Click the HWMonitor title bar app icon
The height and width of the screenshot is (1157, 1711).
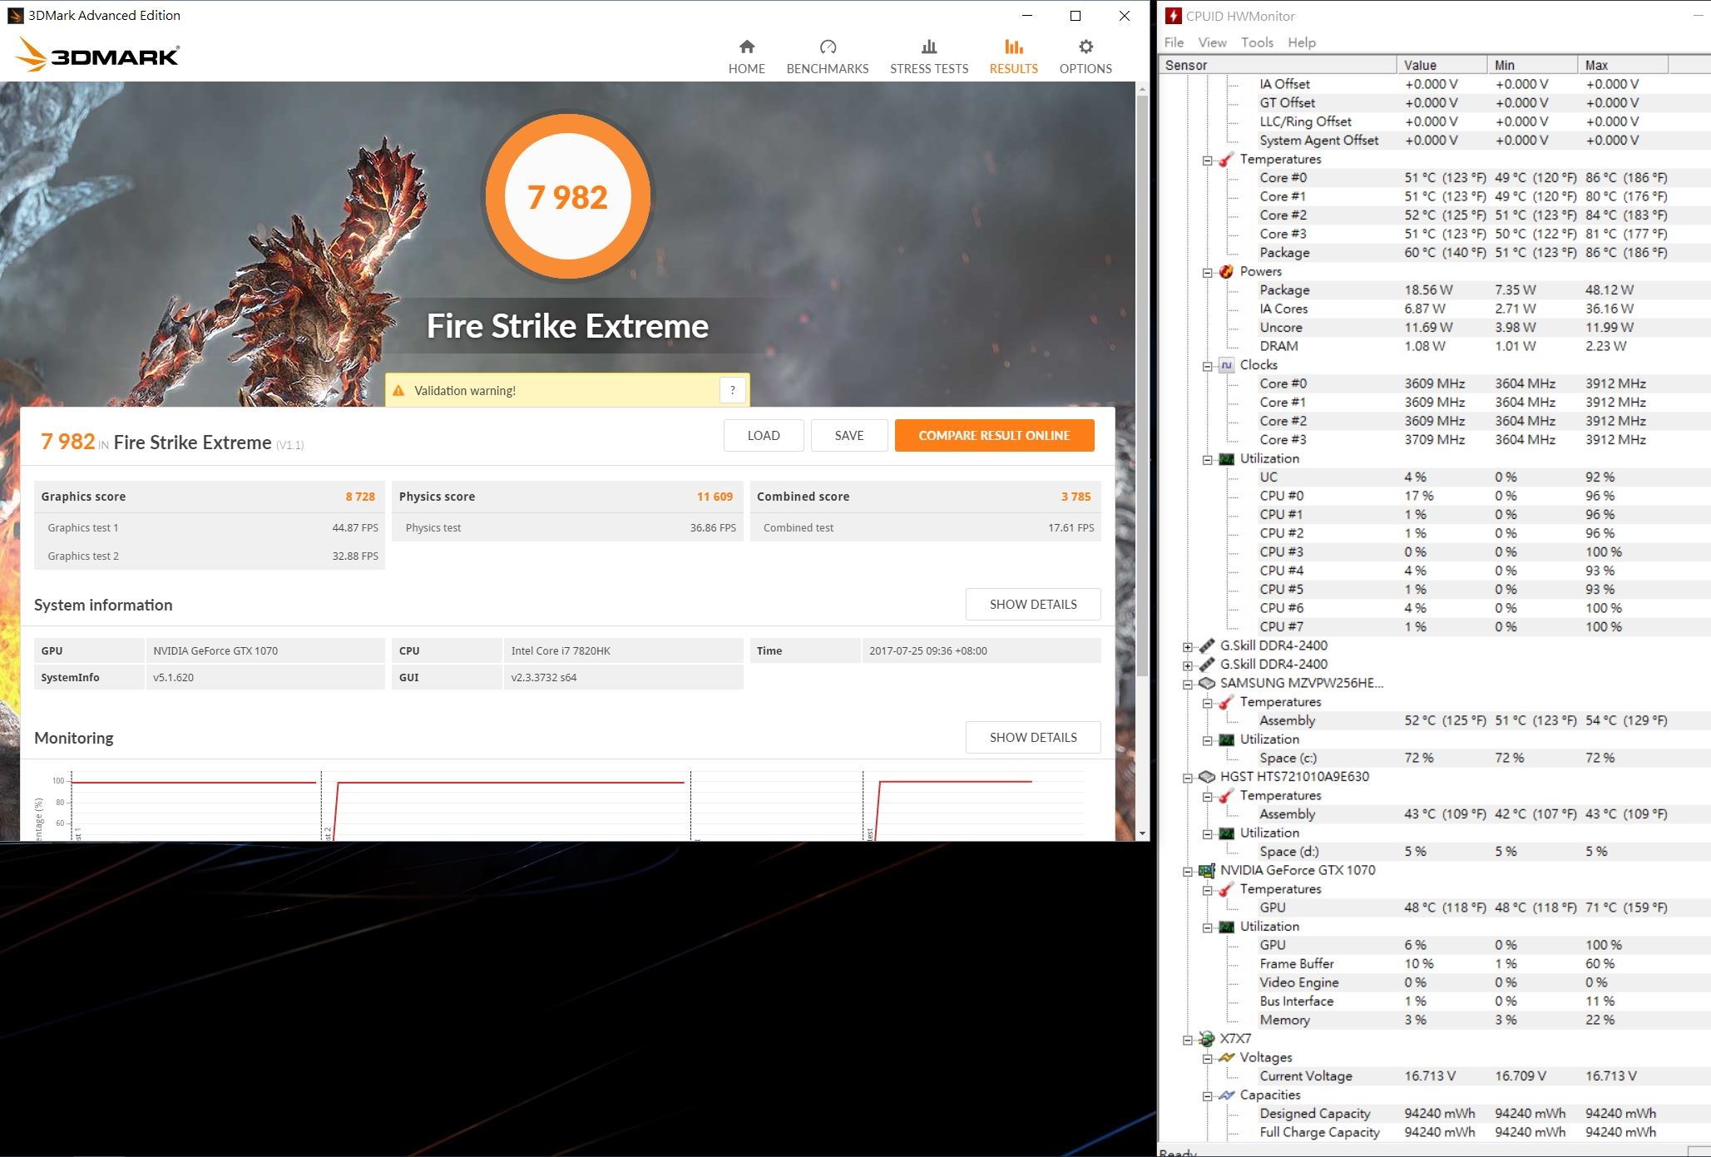click(x=1173, y=16)
